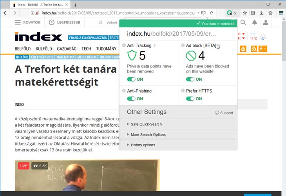
Task: Expand the Safe Quick-Search section
Action: (178, 124)
